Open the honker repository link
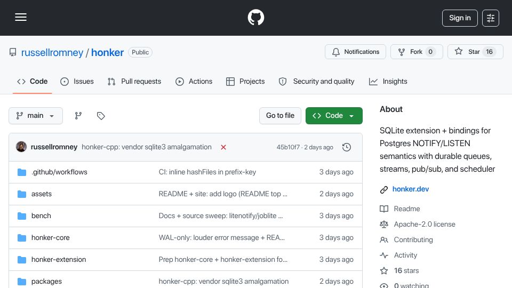The width and height of the screenshot is (512, 288). pos(107,52)
